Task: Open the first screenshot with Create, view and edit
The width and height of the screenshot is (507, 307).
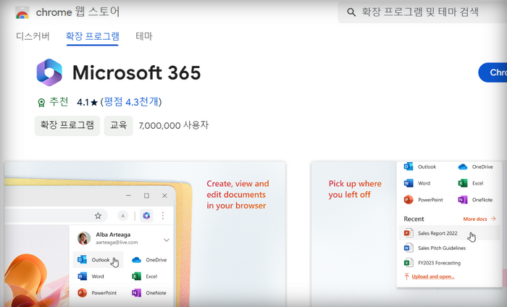Action: tap(145, 234)
